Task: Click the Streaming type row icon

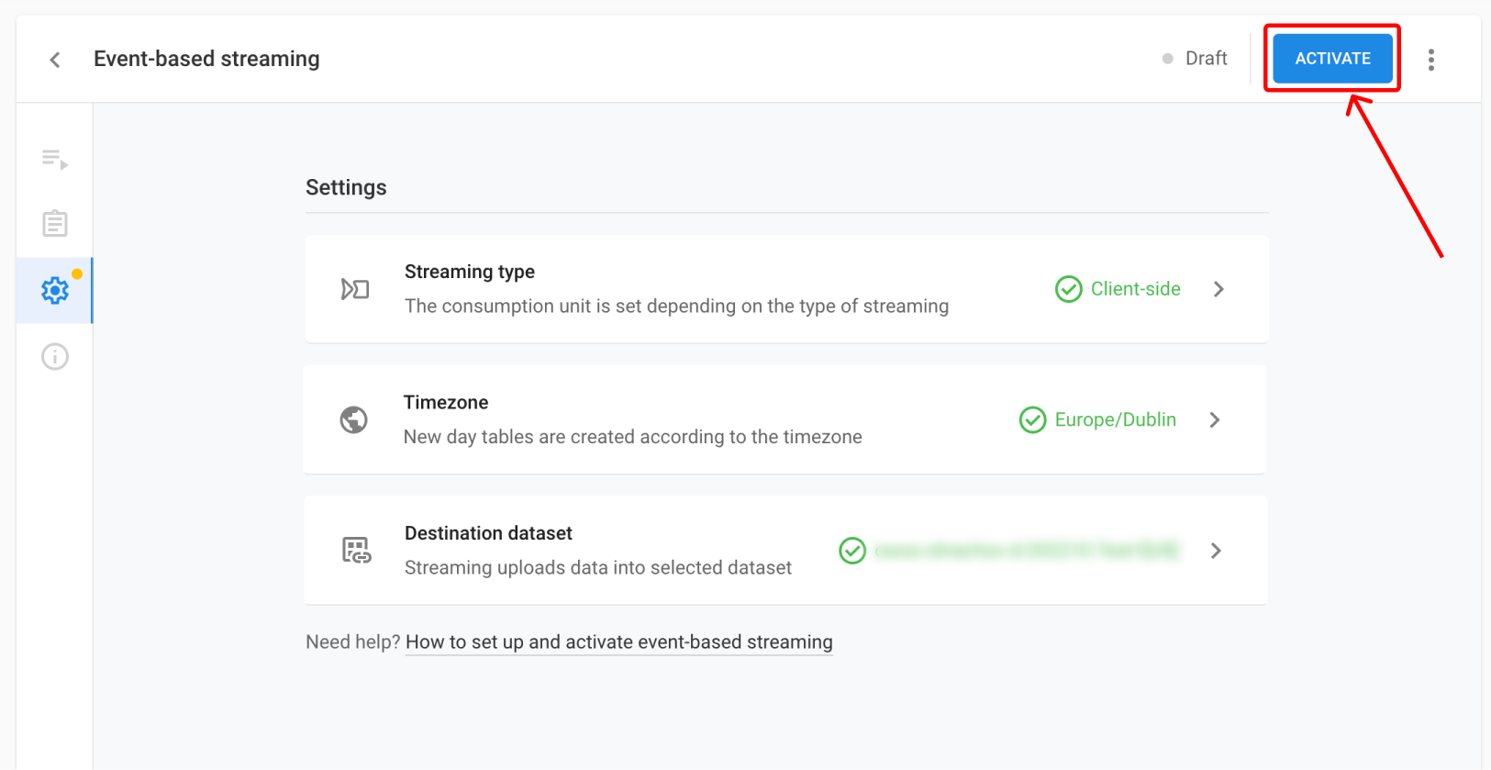Action: (354, 289)
